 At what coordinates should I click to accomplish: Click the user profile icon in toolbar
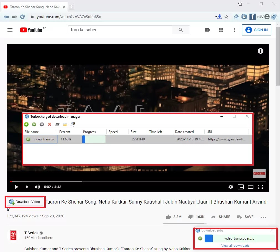coord(267,17)
